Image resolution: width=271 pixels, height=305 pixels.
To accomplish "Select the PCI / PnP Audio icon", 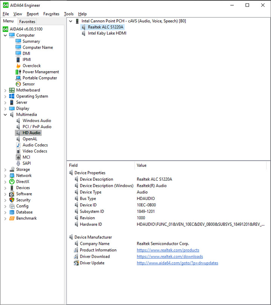I will click(18, 127).
